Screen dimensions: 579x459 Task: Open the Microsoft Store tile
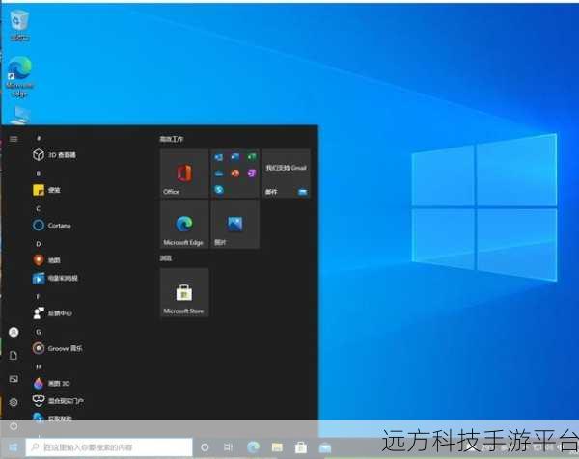click(184, 292)
